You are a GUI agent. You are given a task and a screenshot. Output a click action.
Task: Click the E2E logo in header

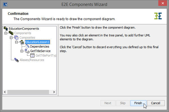click(158, 16)
